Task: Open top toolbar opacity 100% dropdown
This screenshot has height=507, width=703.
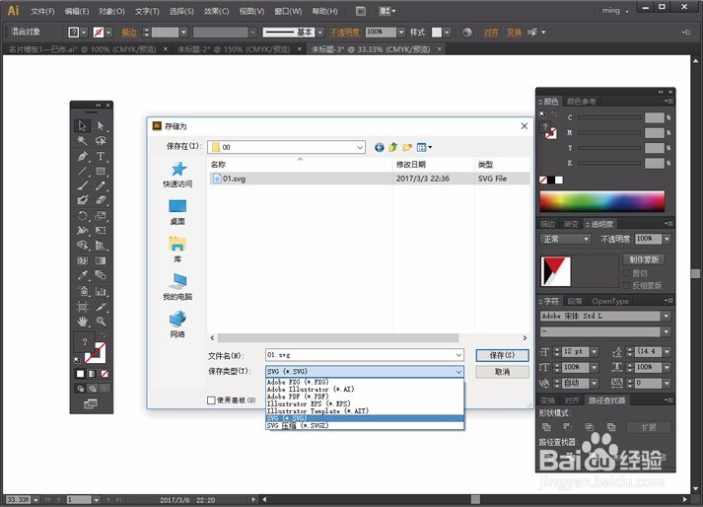Action: pos(401,32)
